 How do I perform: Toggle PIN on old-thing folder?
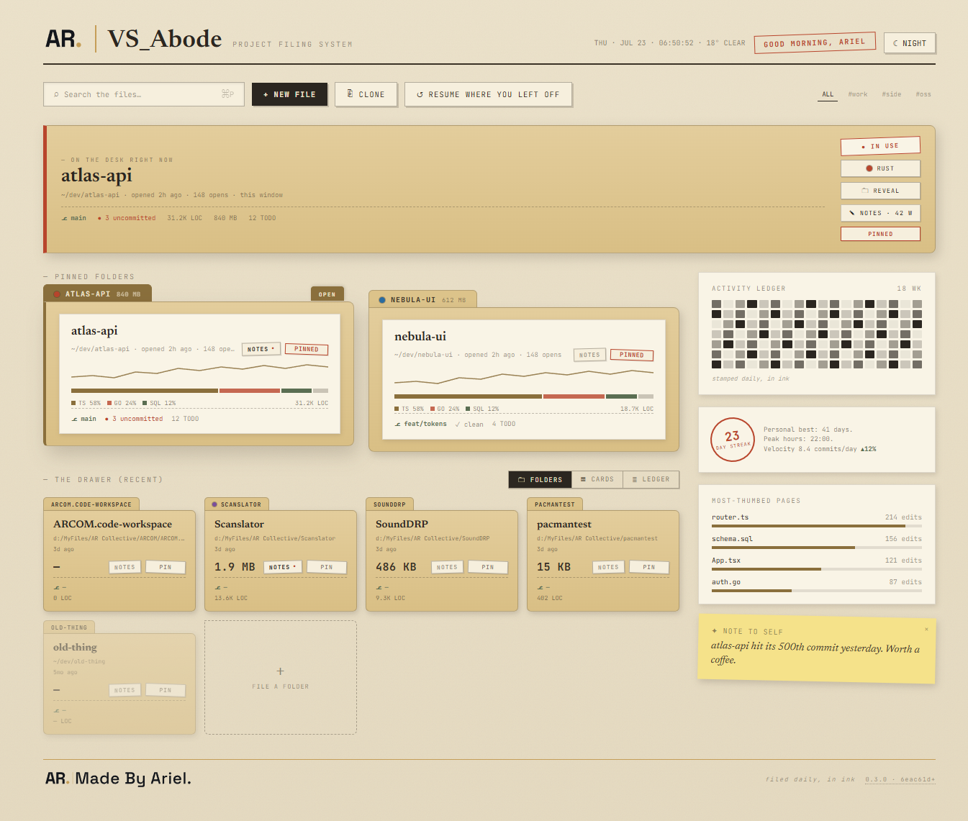[166, 690]
